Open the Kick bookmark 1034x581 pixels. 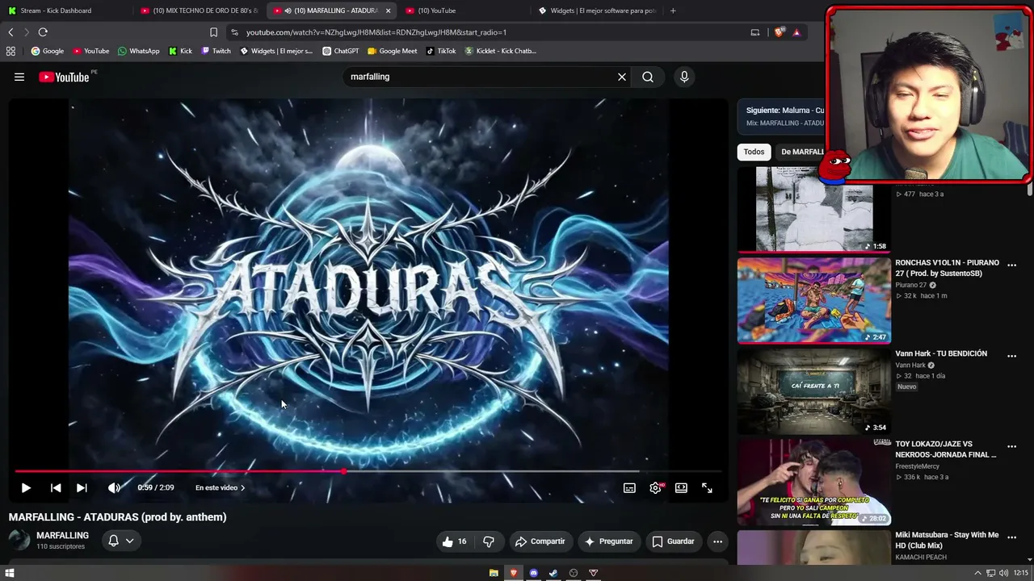(180, 51)
